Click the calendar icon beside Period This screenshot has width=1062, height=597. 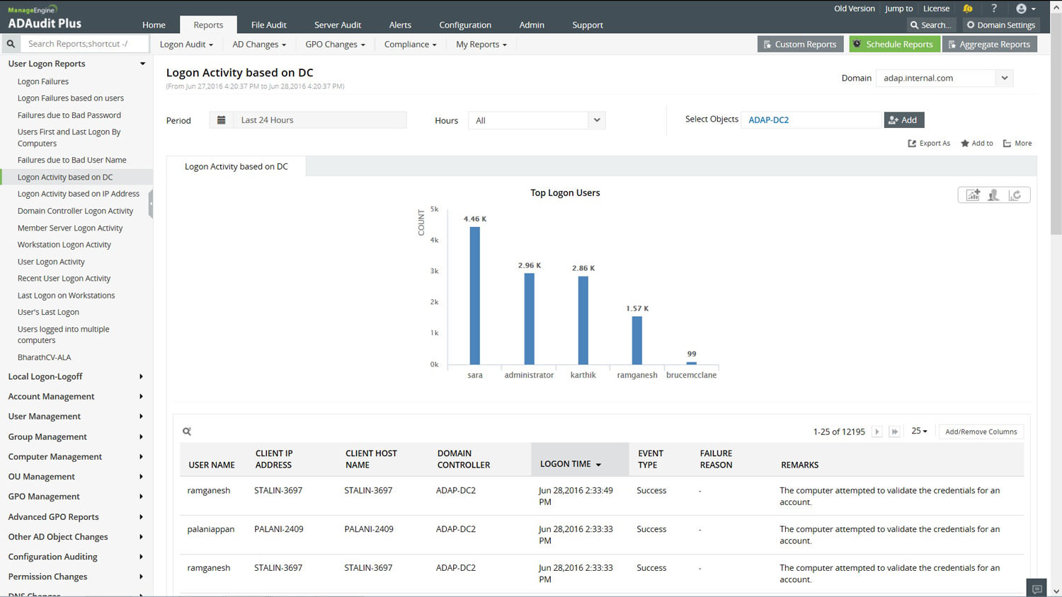point(221,120)
